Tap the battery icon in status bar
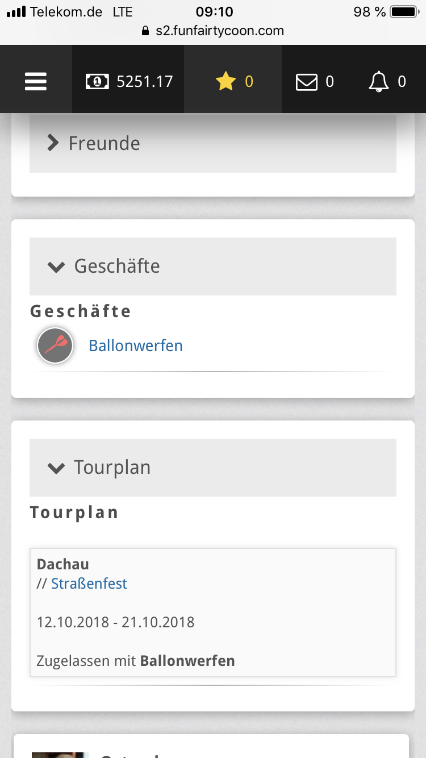This screenshot has width=426, height=758. point(404,11)
